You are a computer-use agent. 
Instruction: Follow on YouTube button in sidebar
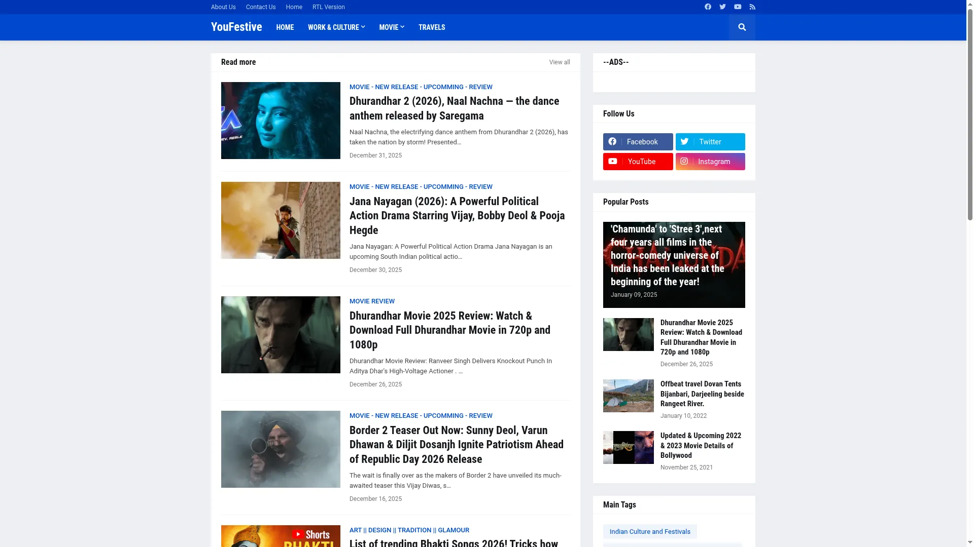tap(638, 162)
